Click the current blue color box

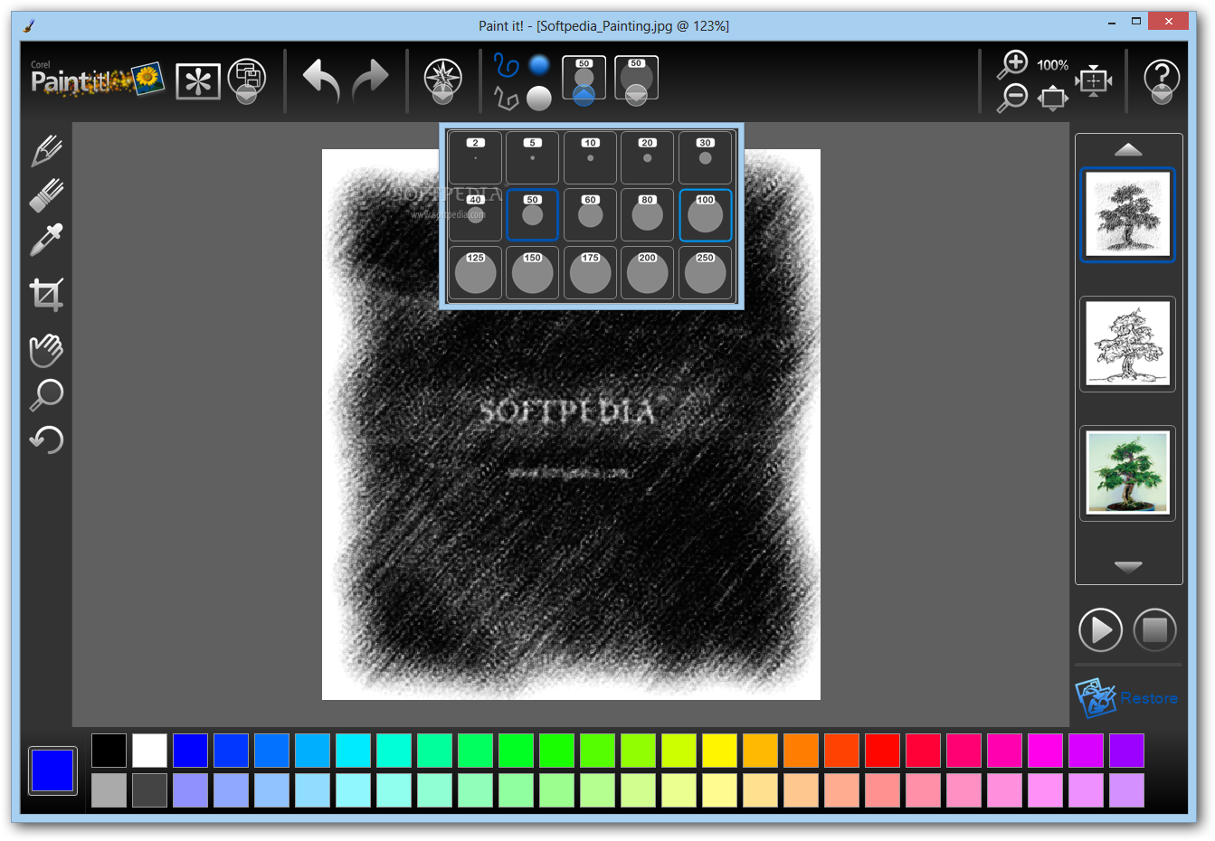[52, 770]
